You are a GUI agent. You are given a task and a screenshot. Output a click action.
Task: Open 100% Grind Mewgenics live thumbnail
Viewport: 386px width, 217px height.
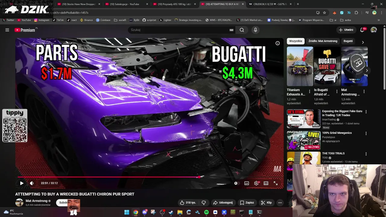point(304,140)
